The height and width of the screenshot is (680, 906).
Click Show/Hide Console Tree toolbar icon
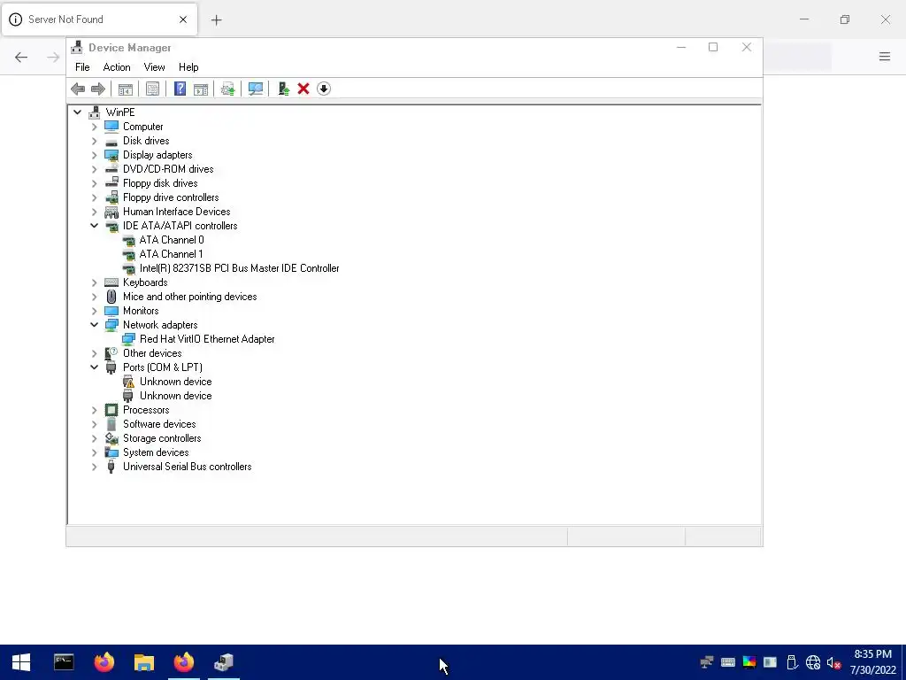126,89
